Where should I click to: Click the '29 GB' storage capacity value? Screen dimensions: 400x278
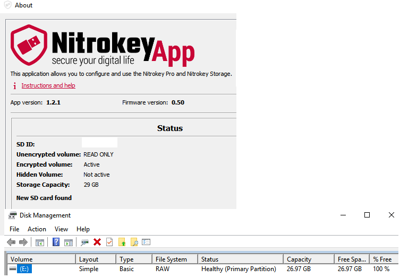tap(91, 185)
